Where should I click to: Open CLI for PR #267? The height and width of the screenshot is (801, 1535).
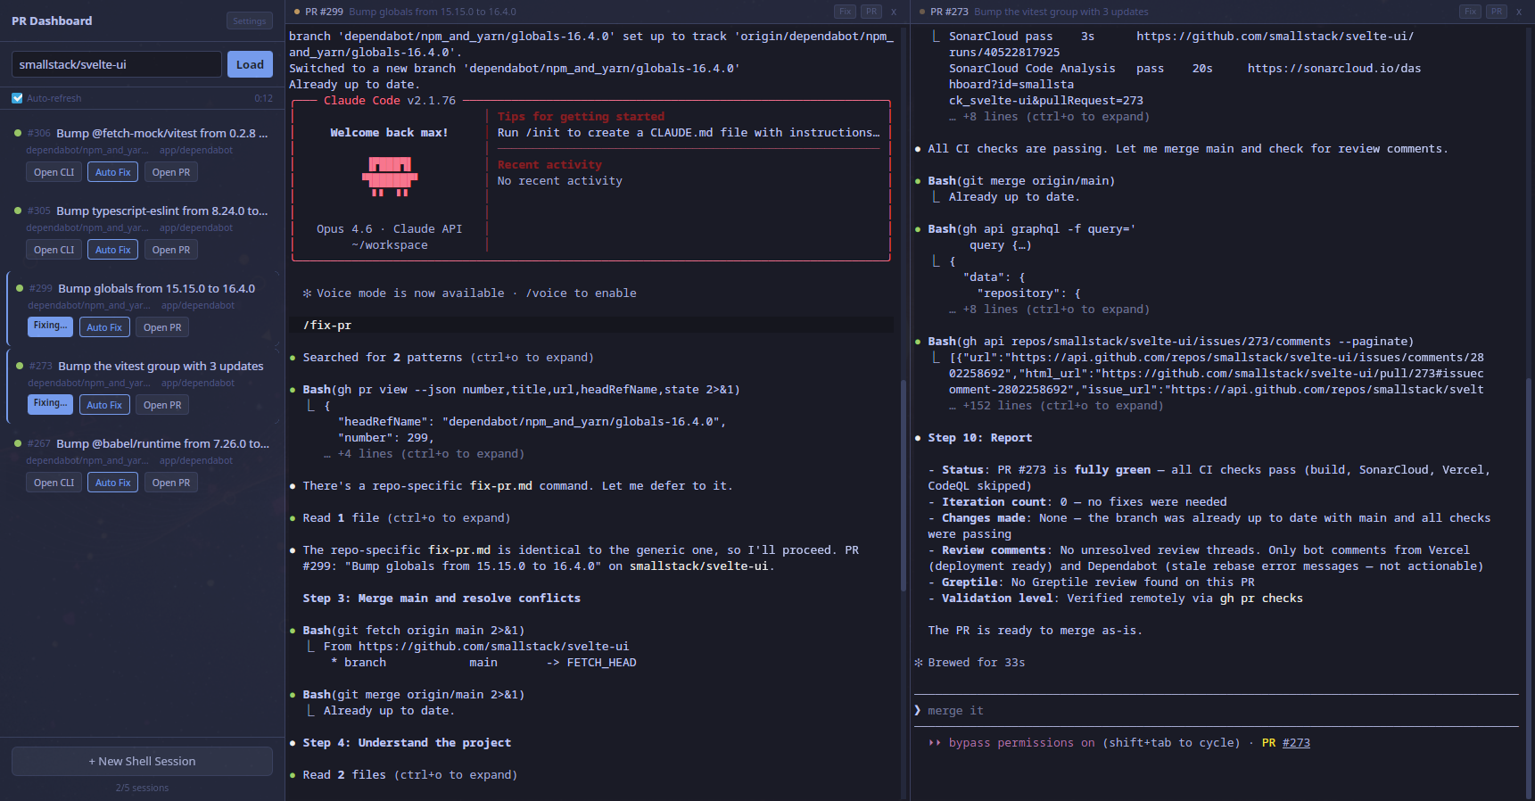[x=54, y=483]
